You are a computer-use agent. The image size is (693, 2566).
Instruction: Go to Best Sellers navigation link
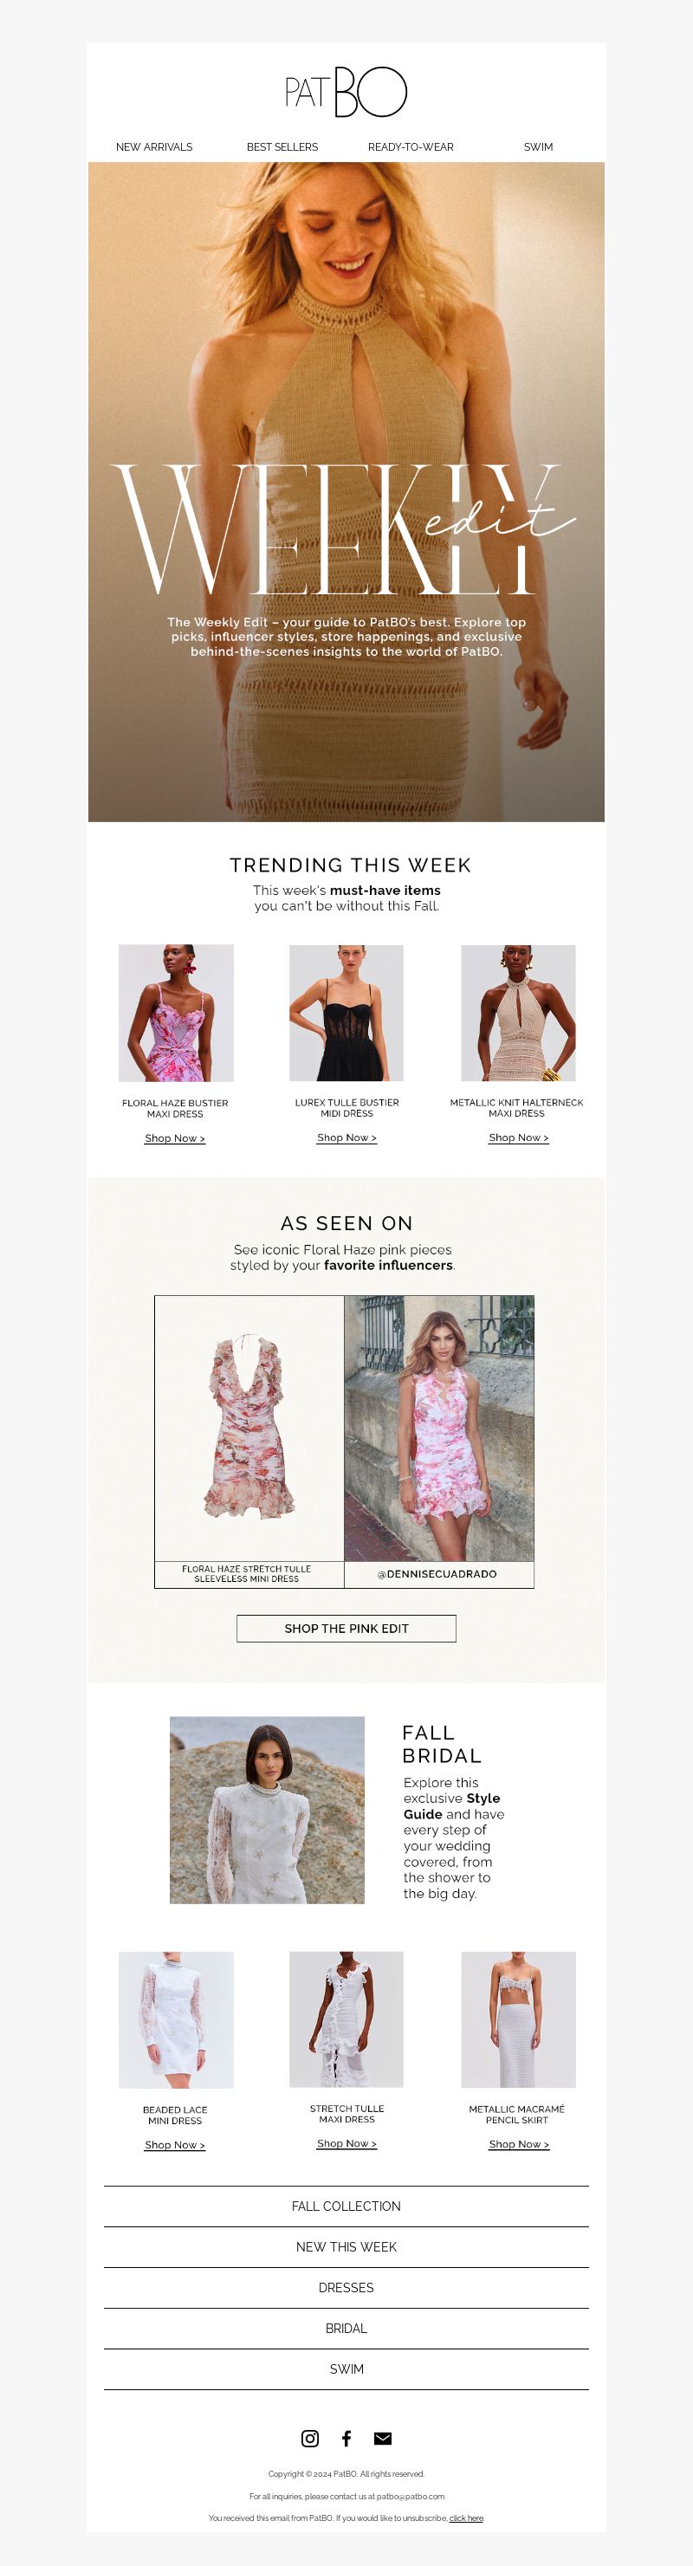coord(282,146)
